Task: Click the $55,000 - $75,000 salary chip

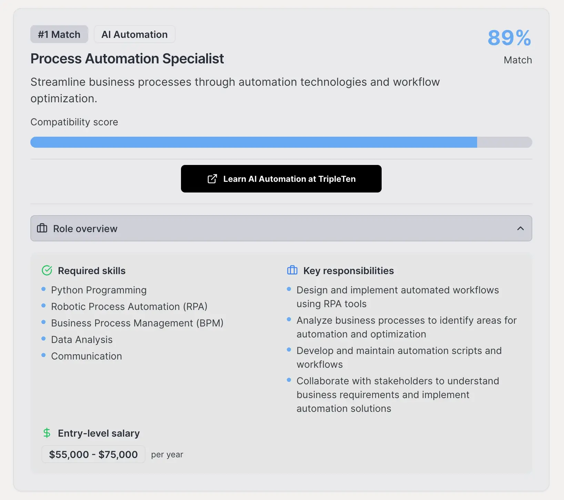Action: [93, 454]
